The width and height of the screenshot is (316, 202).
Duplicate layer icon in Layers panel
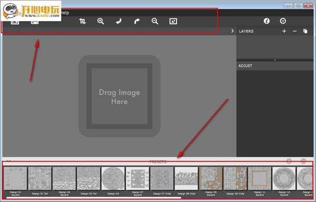coord(305,31)
